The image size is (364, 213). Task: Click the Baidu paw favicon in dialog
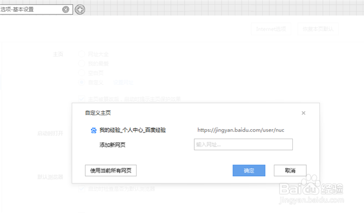[94, 130]
